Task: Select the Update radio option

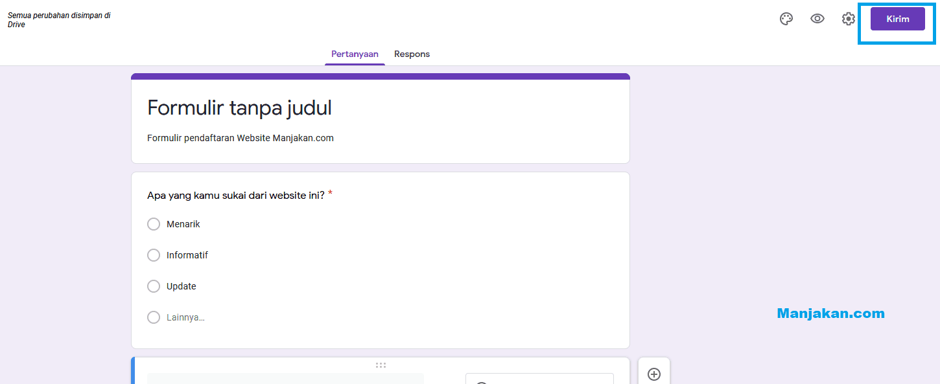Action: coord(154,286)
